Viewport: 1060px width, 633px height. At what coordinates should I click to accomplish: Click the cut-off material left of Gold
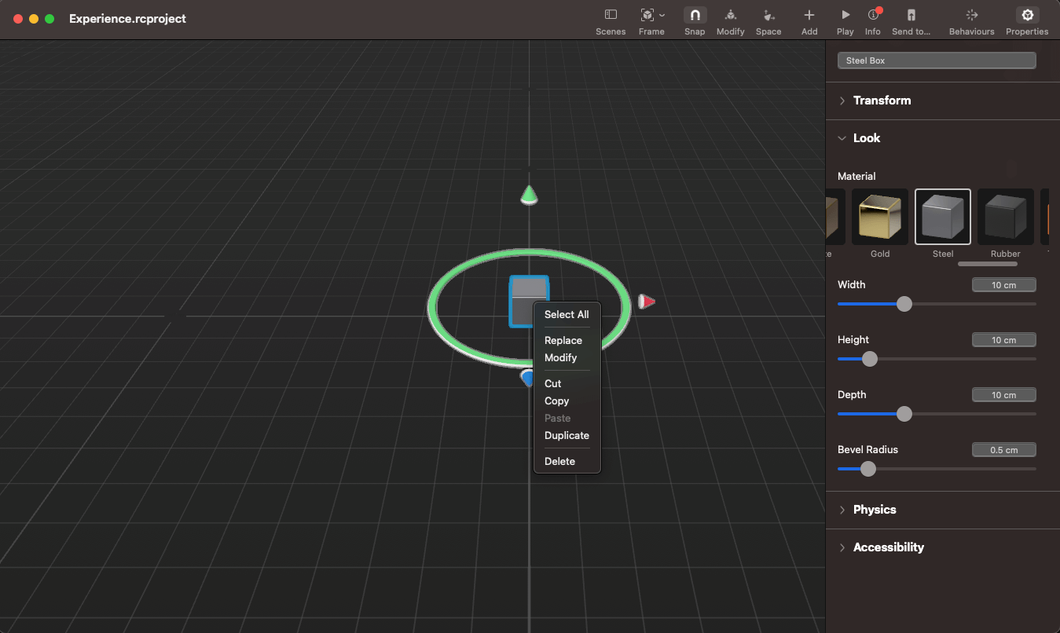click(835, 217)
